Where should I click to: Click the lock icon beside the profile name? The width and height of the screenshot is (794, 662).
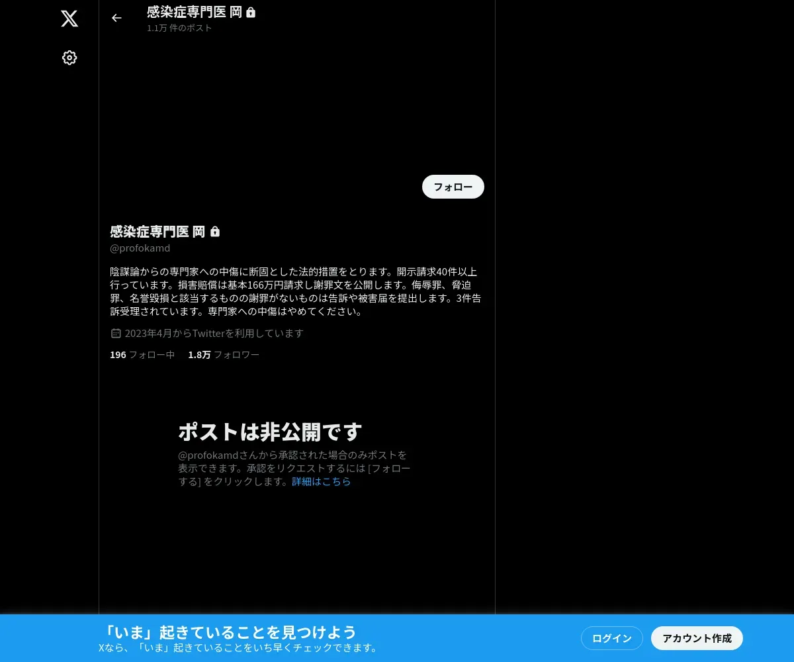click(x=215, y=232)
